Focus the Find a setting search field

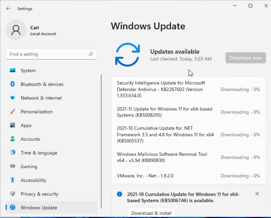[51, 54]
